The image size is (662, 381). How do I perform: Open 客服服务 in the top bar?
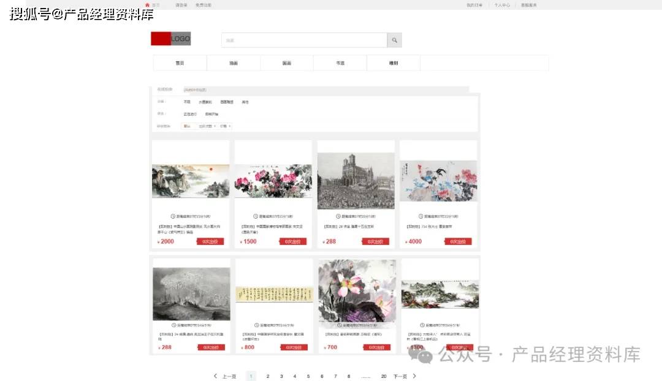pos(528,5)
